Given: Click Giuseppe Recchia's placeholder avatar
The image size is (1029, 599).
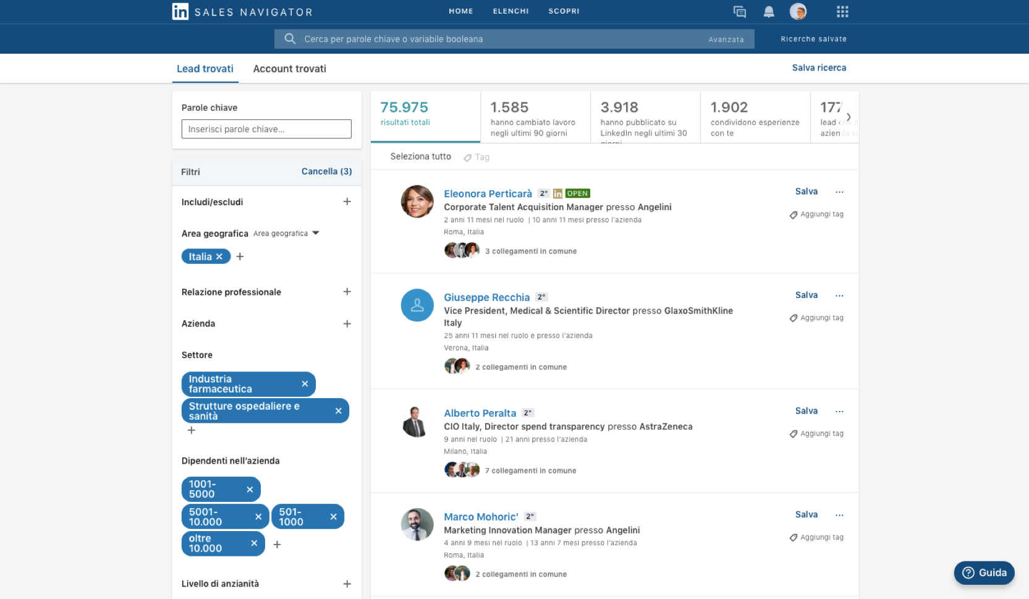Looking at the screenshot, I should click(x=417, y=305).
